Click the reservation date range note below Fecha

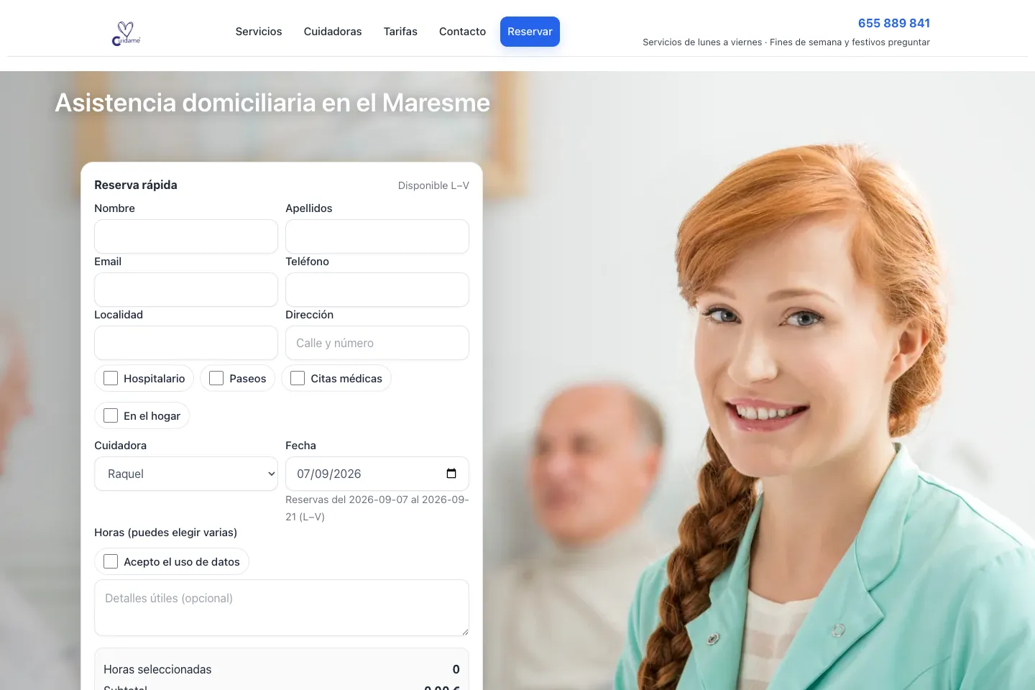coord(377,508)
